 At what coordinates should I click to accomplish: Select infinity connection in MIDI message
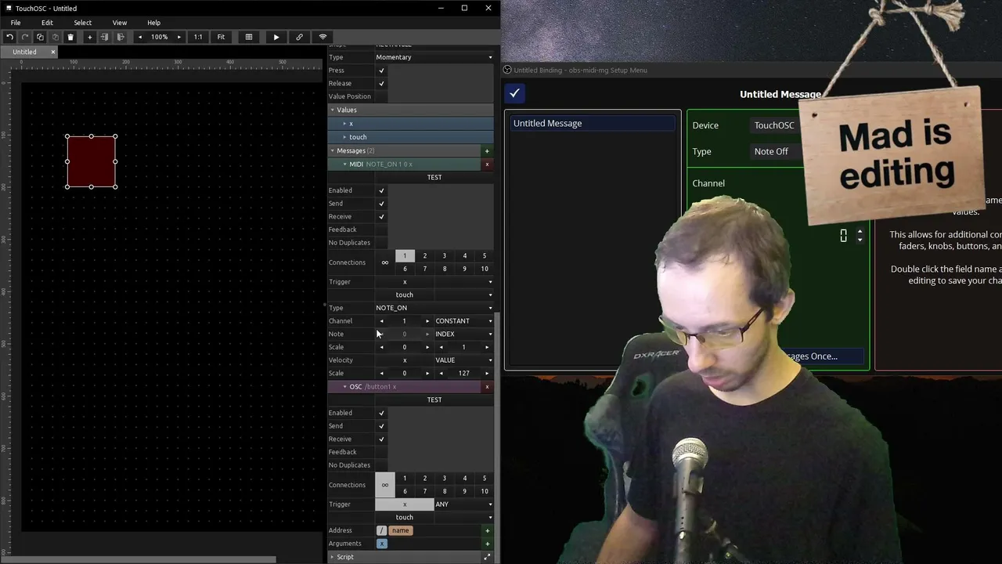click(384, 262)
